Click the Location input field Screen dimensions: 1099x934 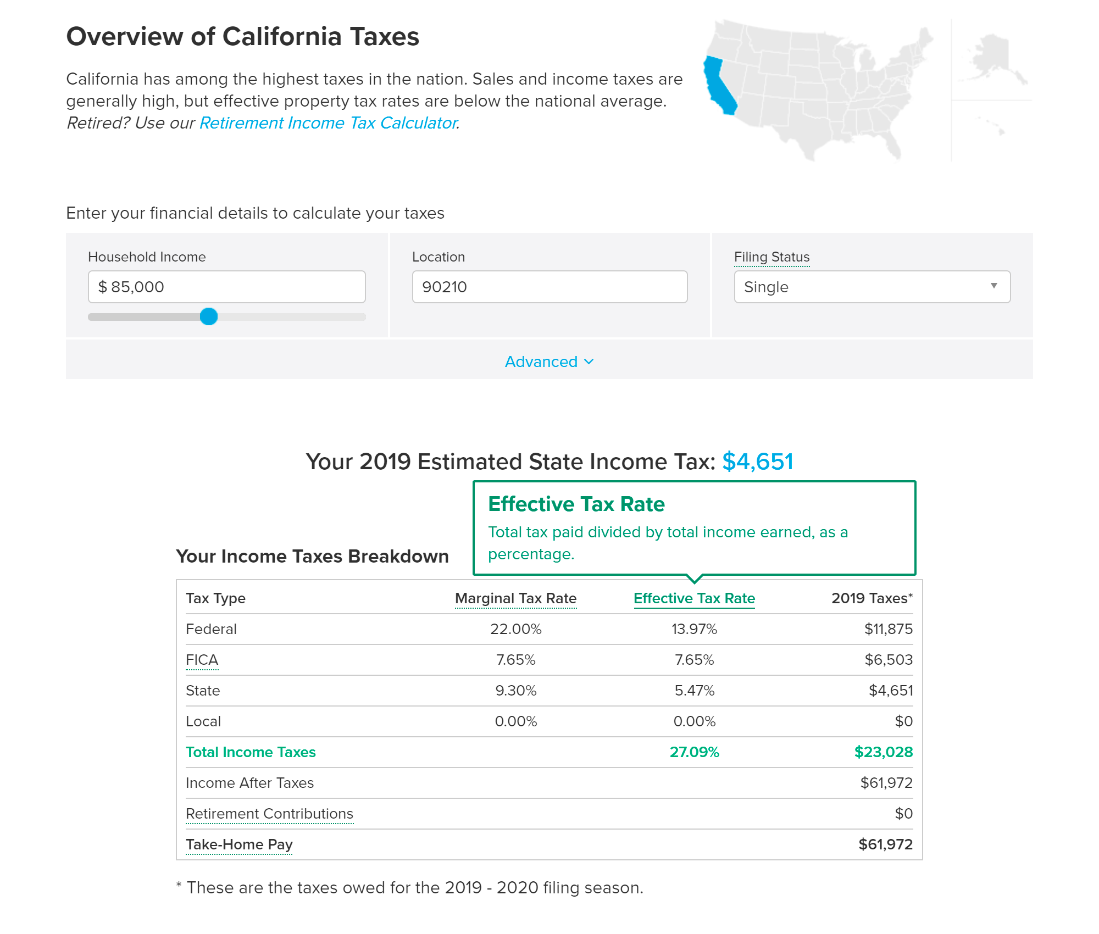pos(549,286)
